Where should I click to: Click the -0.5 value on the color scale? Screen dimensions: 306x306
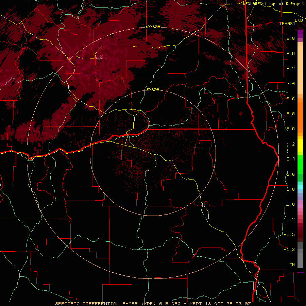point(289,235)
